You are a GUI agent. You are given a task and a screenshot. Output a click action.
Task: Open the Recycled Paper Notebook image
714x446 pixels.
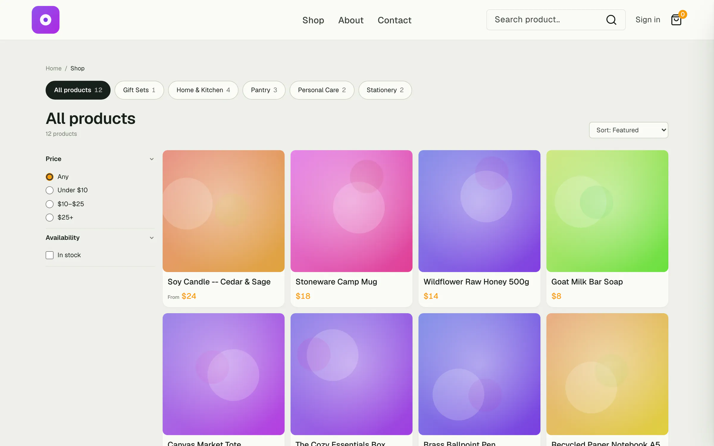click(607, 374)
